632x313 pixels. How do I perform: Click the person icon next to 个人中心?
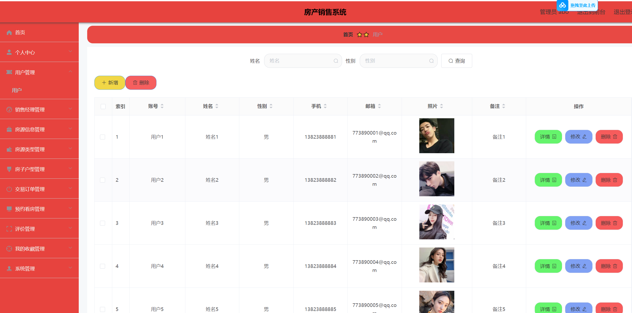9,52
